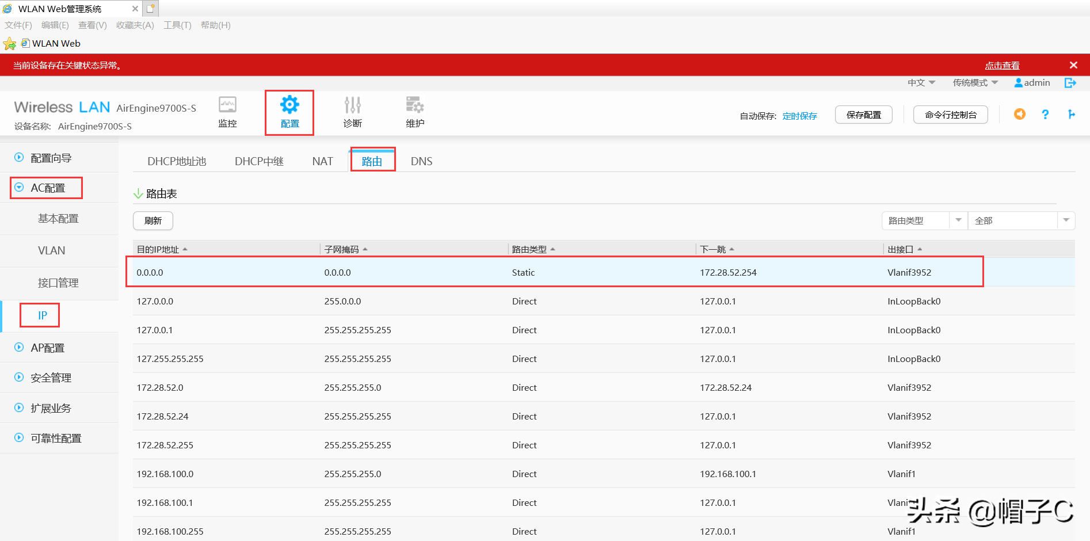This screenshot has width=1090, height=541.
Task: Select 接口管理 in sidebar
Action: (58, 283)
